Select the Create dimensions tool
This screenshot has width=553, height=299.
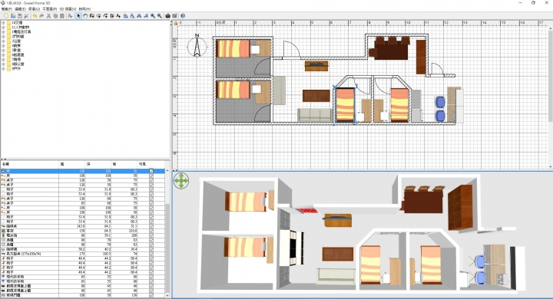pyautogui.click(x=112, y=16)
